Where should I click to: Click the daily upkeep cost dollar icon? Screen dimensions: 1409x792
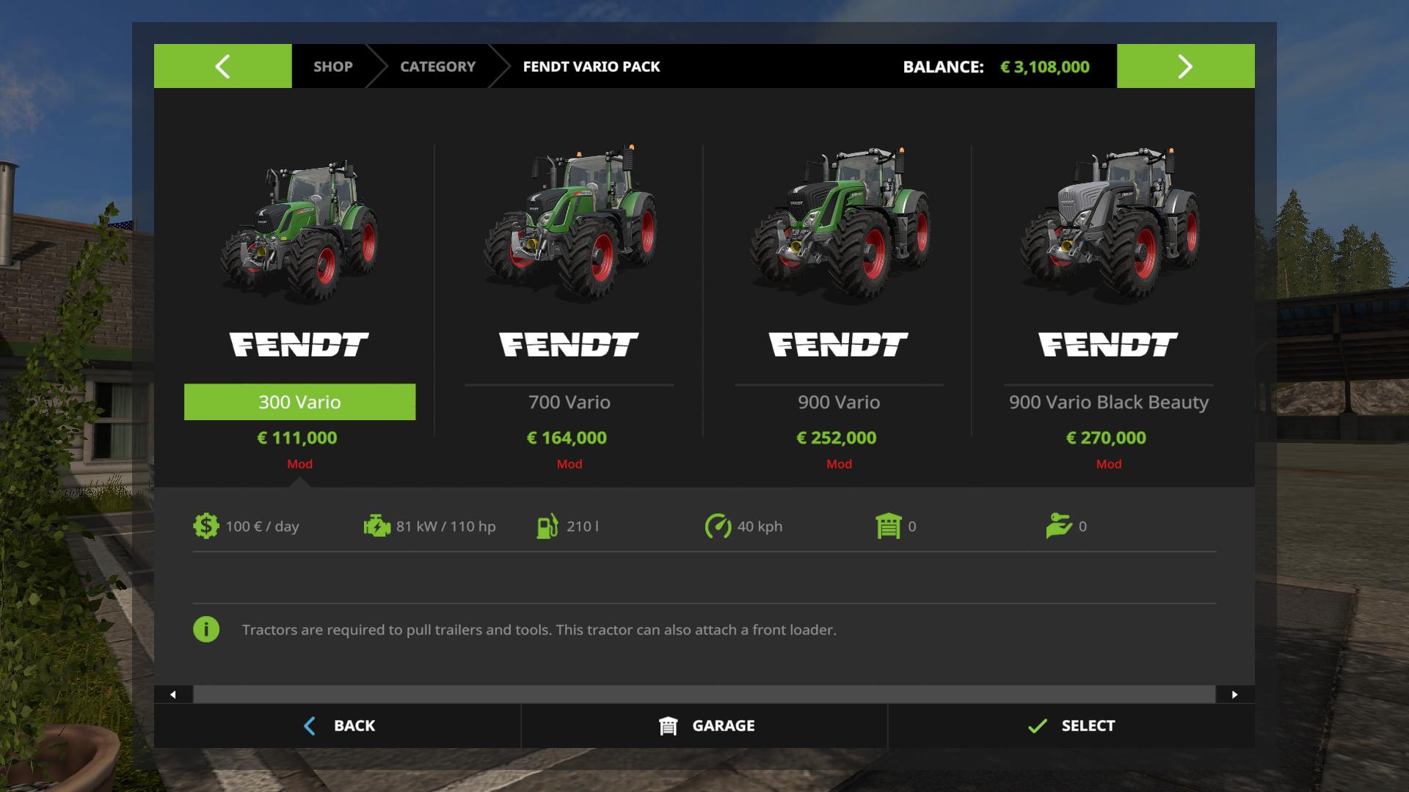pyautogui.click(x=205, y=527)
